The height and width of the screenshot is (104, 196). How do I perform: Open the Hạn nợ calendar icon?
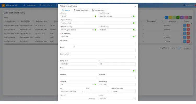(x=134, y=98)
